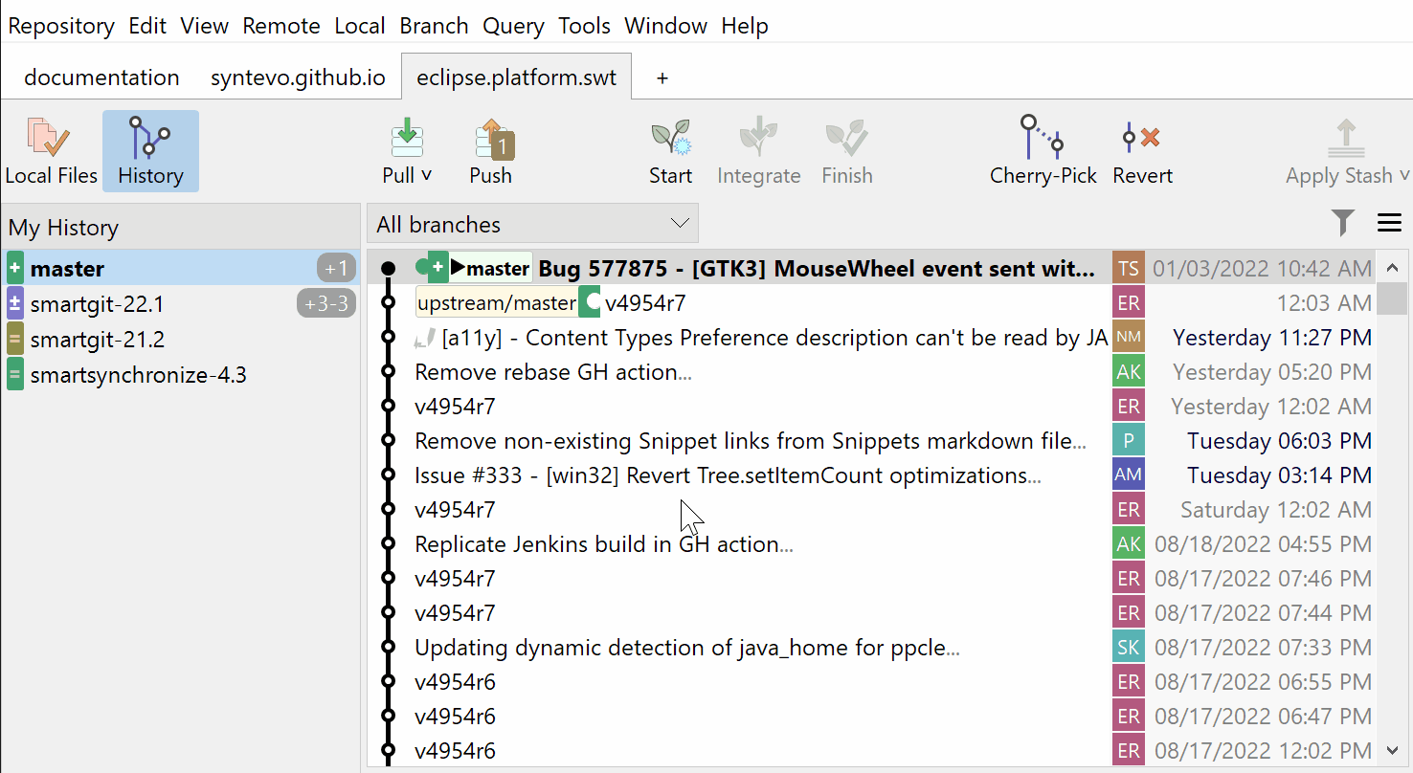Image resolution: width=1413 pixels, height=773 pixels.
Task: Click the upstream/master ref label
Action: [497, 303]
